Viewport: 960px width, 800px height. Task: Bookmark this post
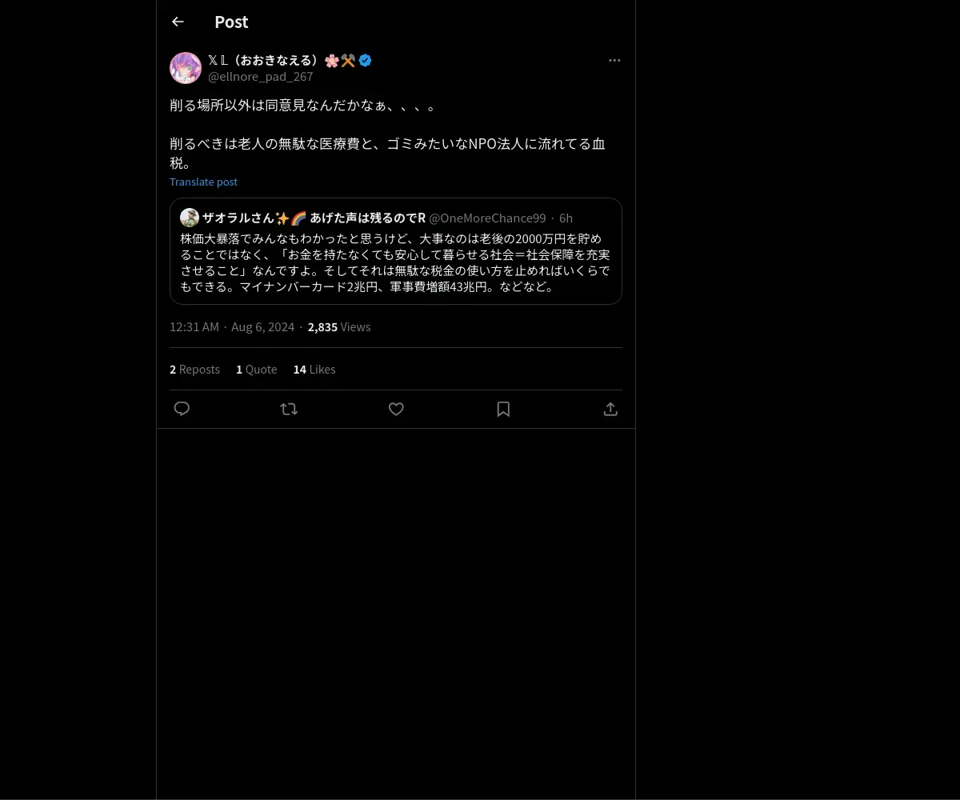(x=503, y=409)
